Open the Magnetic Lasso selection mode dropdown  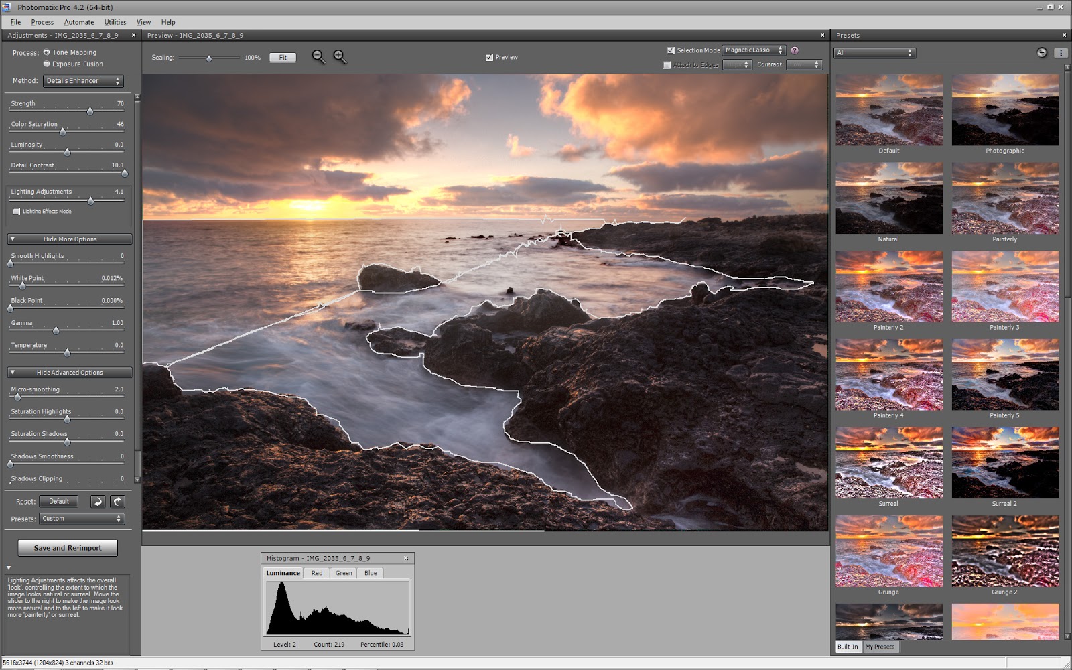click(x=753, y=50)
